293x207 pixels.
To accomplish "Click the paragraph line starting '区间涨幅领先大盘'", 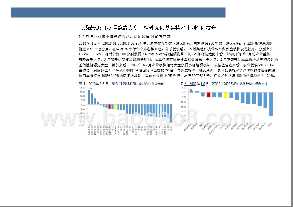I will coord(178,65).
